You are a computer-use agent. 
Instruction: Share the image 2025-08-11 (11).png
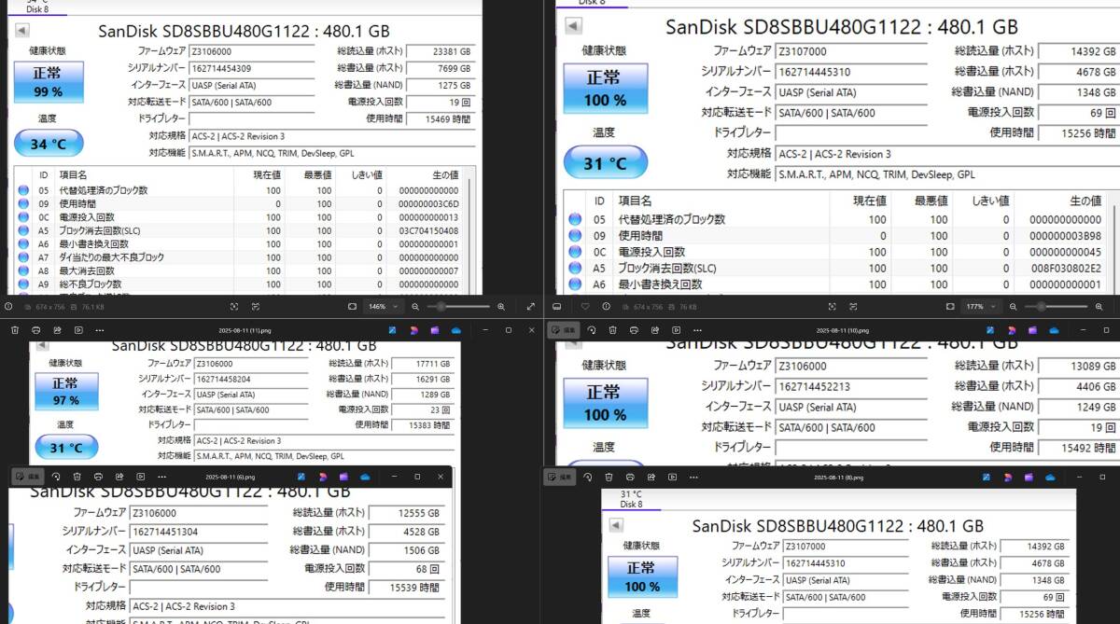[x=58, y=330]
